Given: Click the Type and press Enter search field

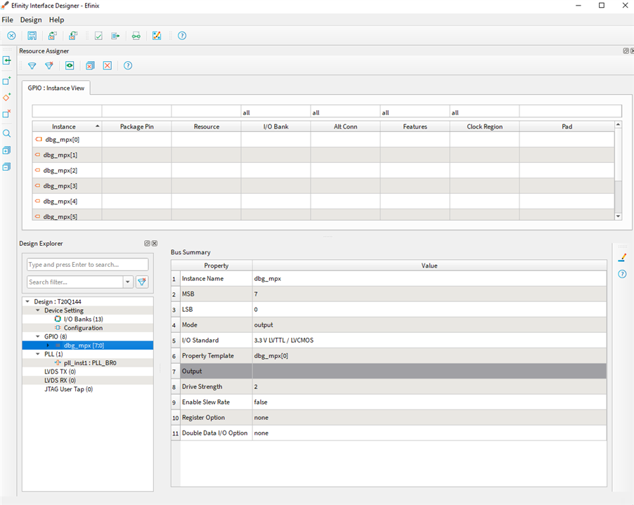Looking at the screenshot, I should [88, 265].
